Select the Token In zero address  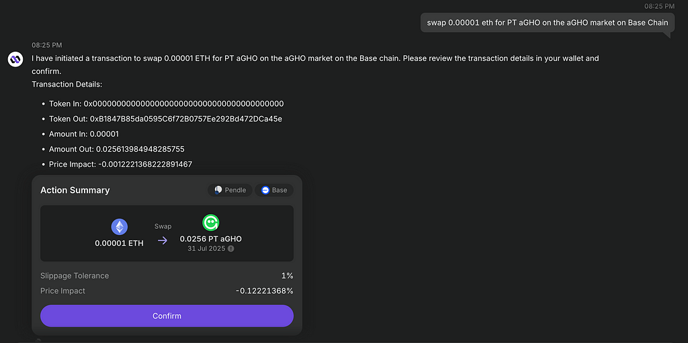(184, 103)
